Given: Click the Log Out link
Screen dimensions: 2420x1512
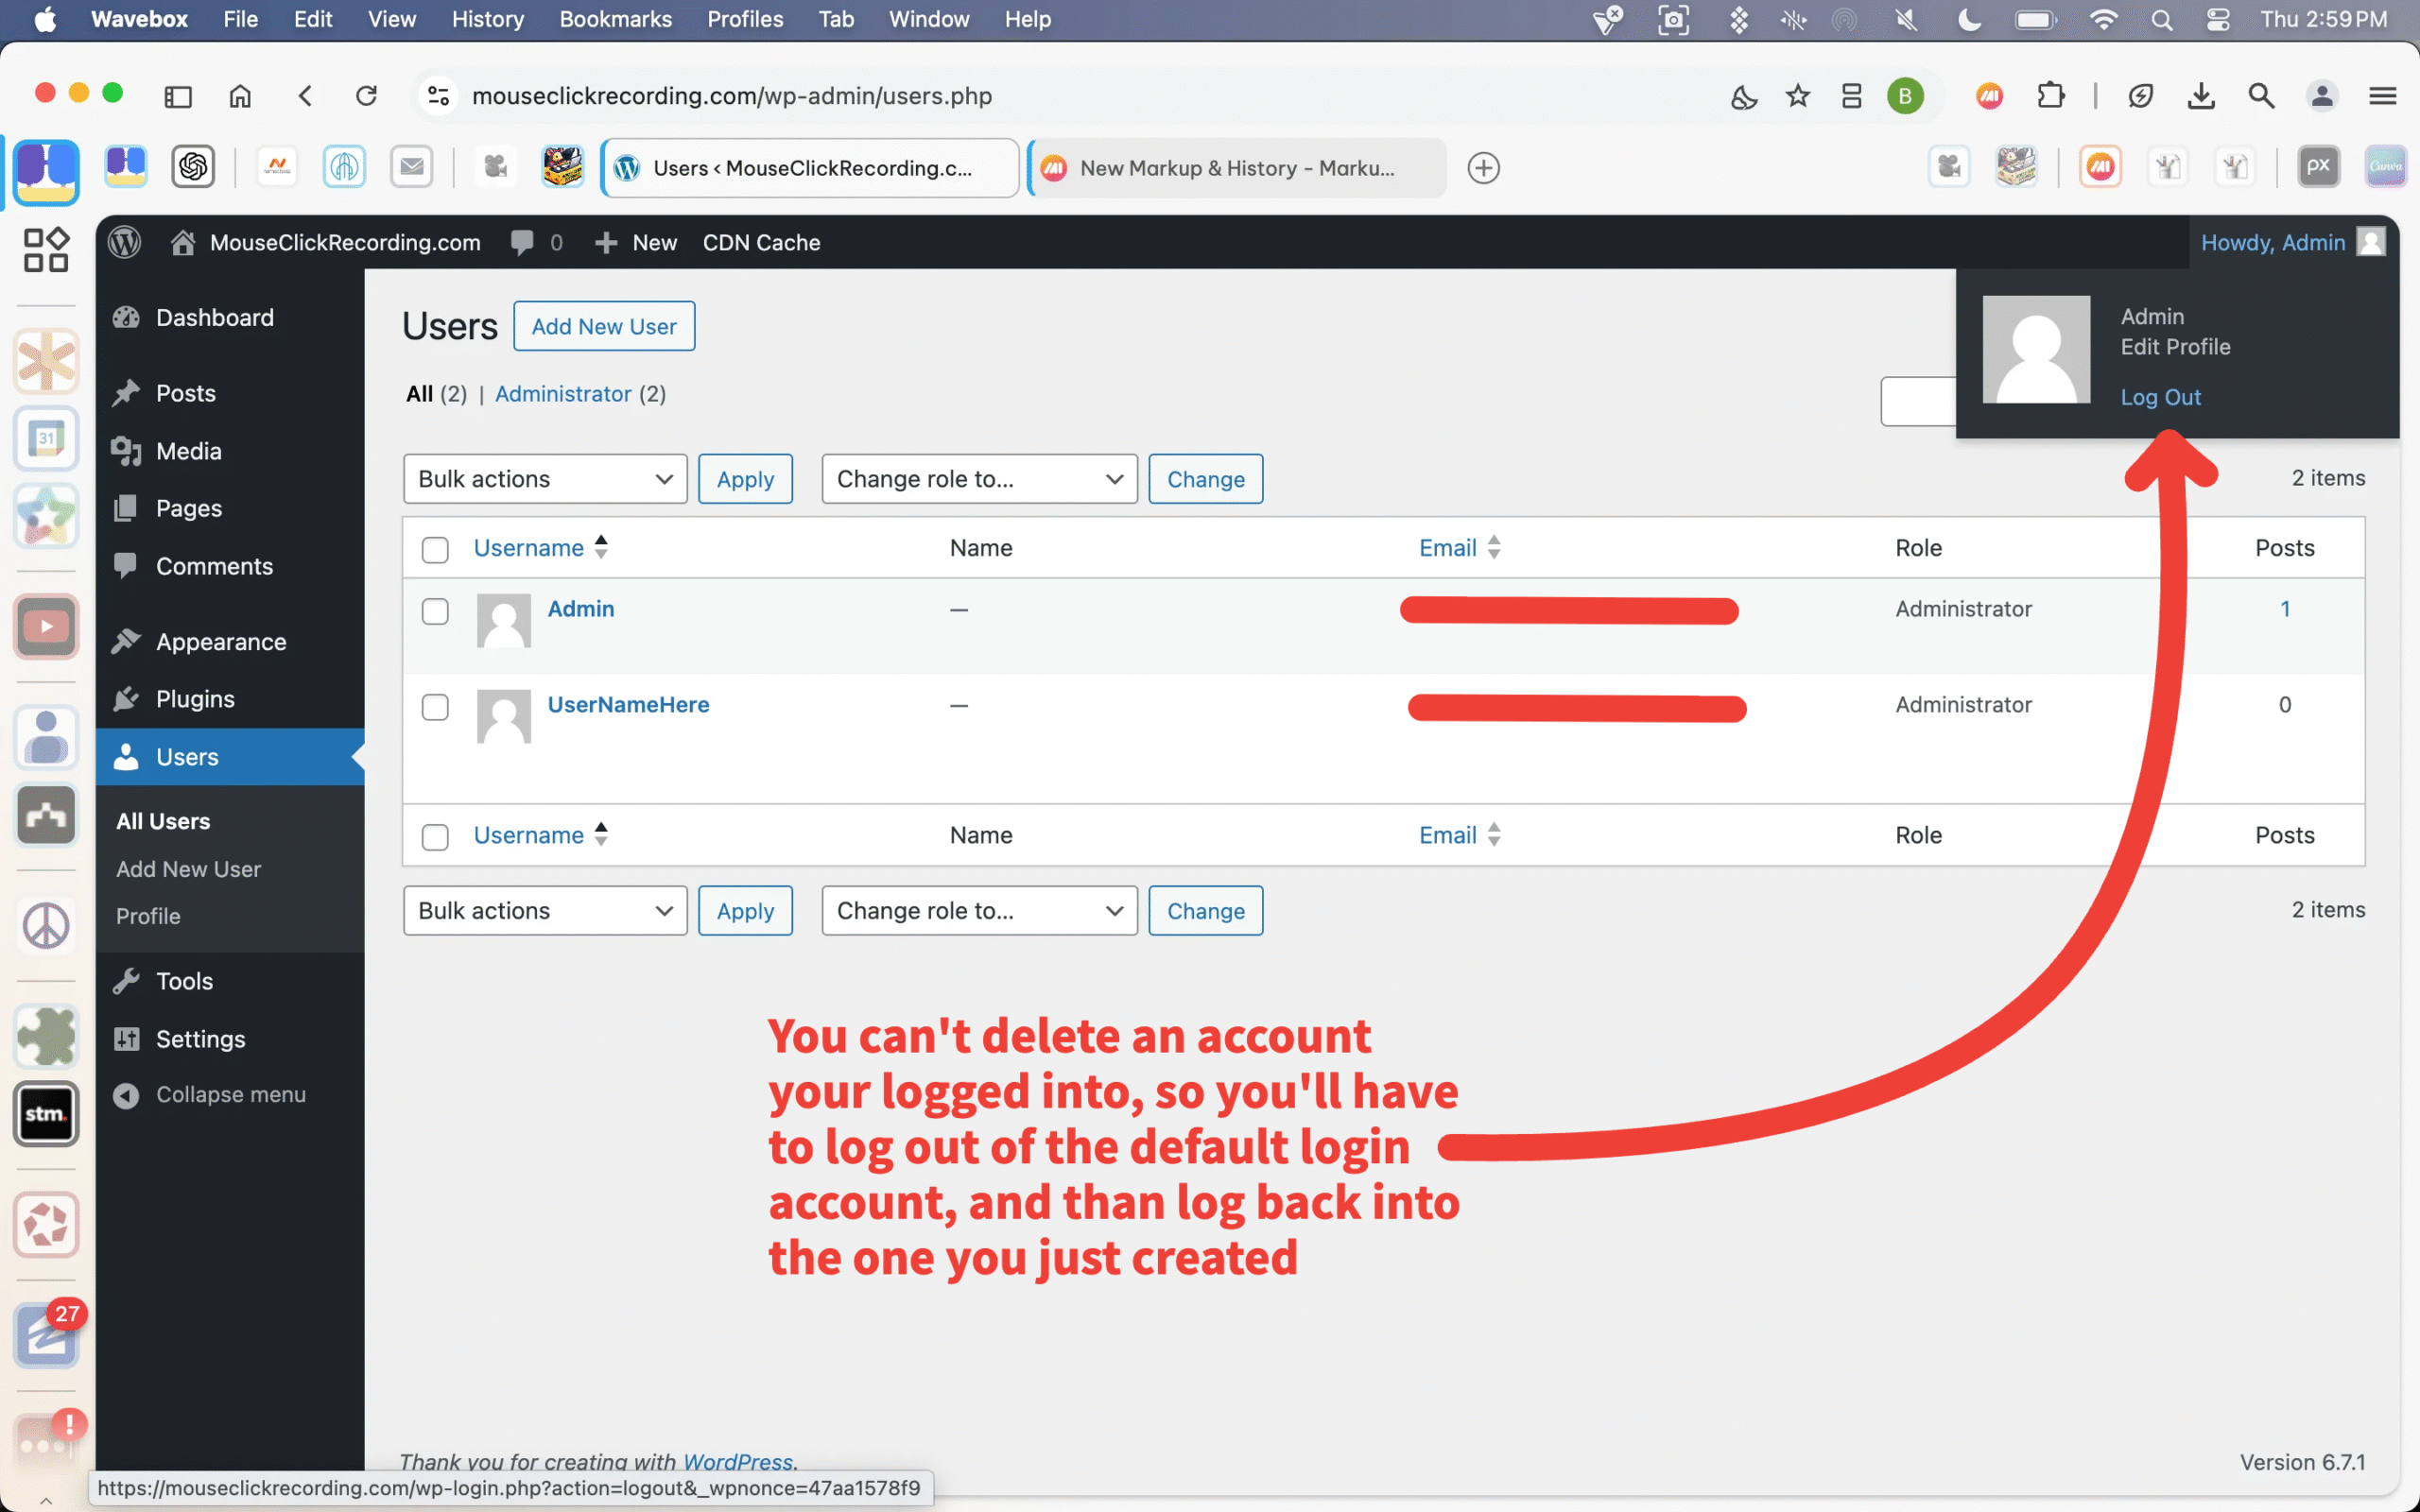Looking at the screenshot, I should [2160, 397].
